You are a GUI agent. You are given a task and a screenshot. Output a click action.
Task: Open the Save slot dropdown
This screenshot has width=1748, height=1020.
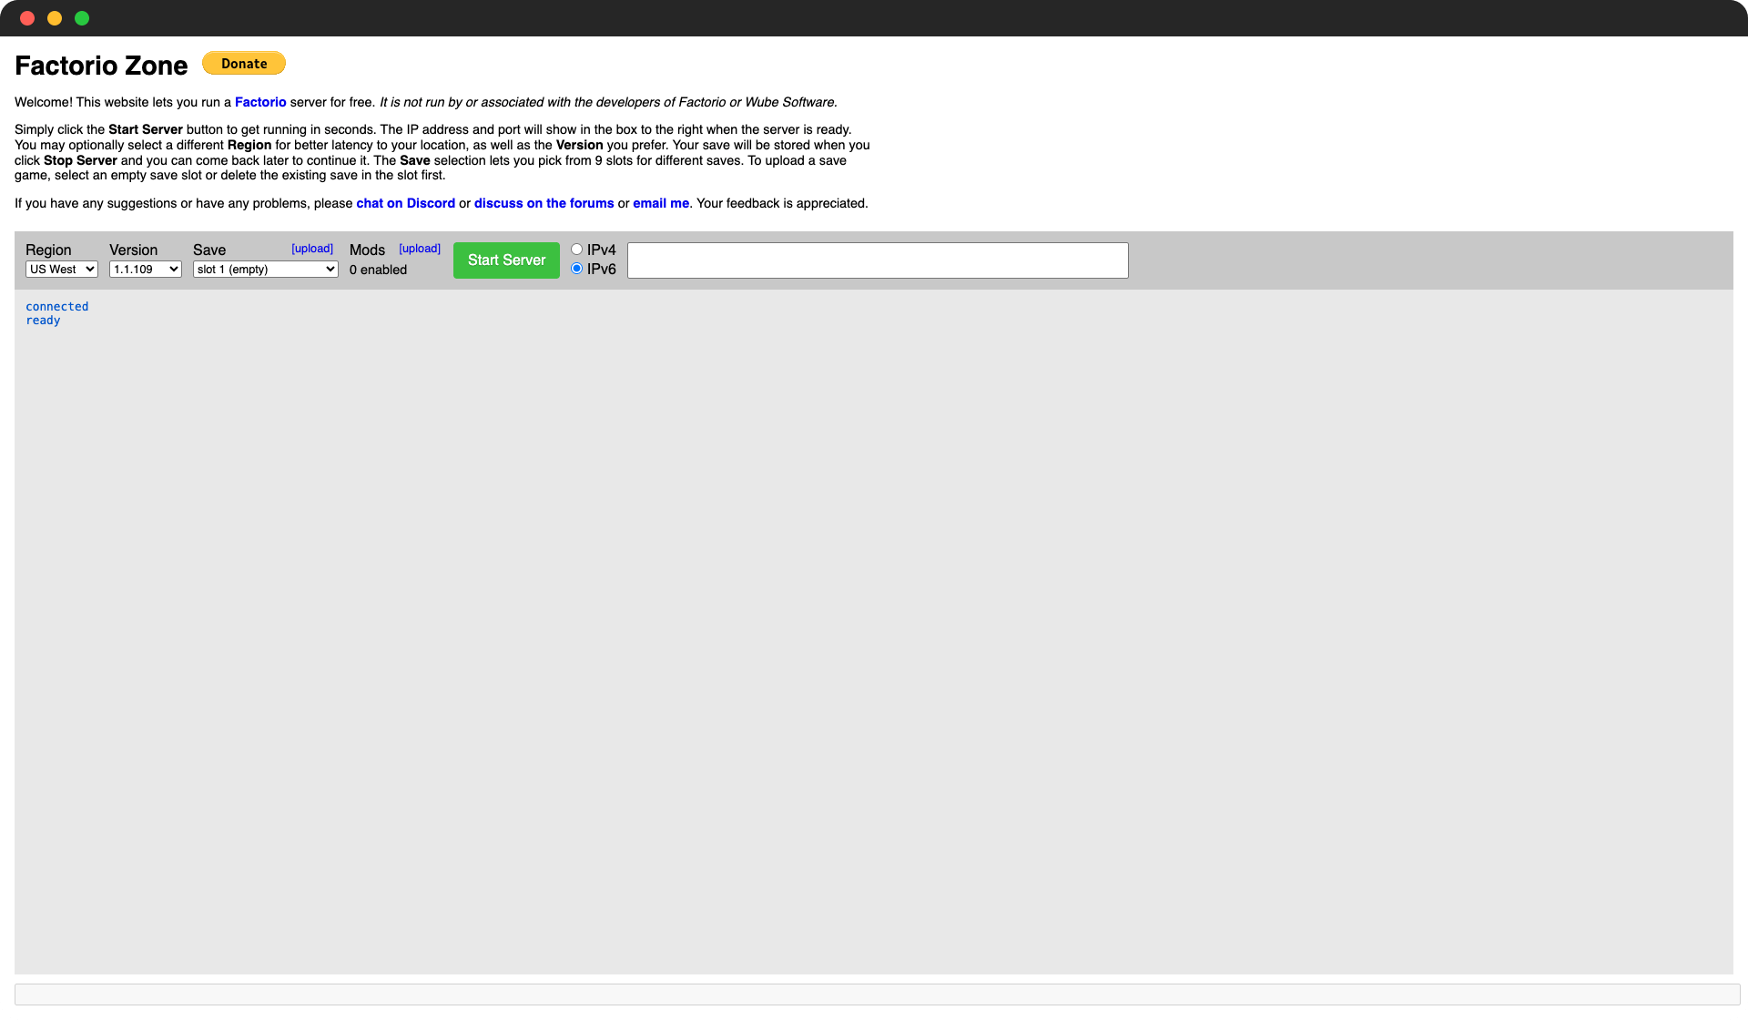[265, 270]
